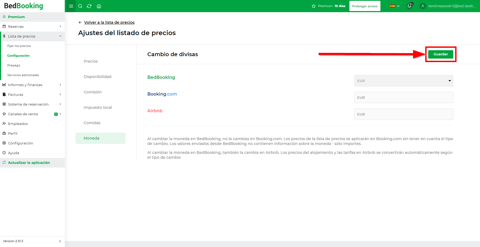Viewport: 480px width, 247px height.
Task: Click the sync icon for Actualizar la aplicación
Action: point(4,163)
